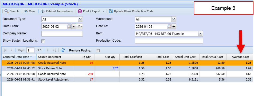Toggle Show System Locations checkbox
Viewport: 254px width, 96px height.
pyautogui.click(x=43, y=41)
